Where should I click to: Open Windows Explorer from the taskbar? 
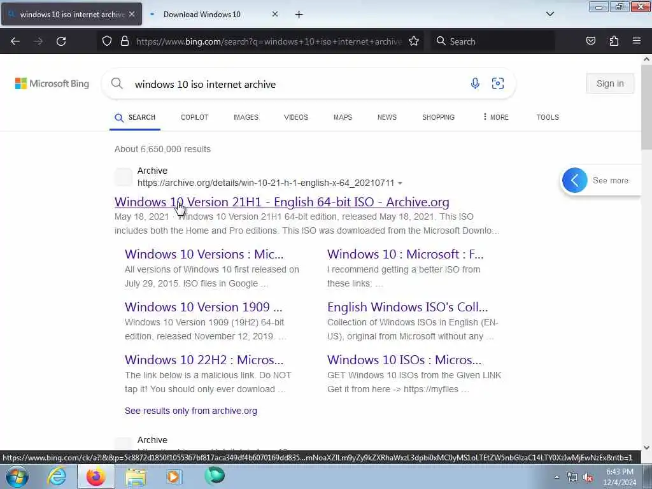pos(136,476)
